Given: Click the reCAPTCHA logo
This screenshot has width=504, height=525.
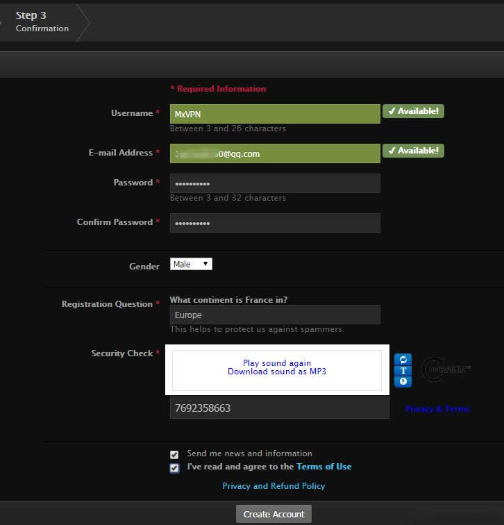Looking at the screenshot, I should 445,370.
